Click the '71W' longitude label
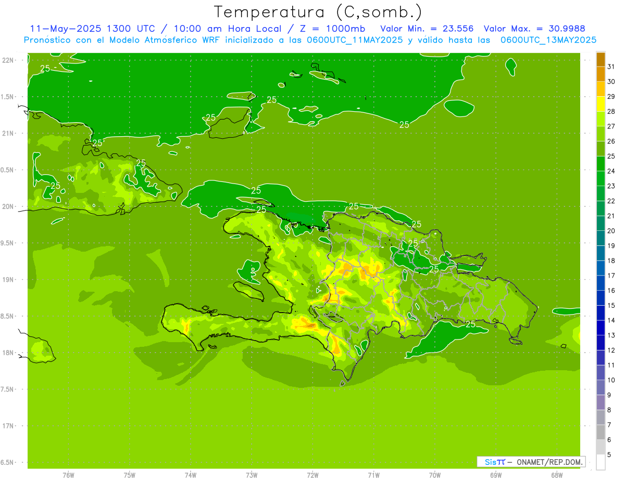The width and height of the screenshot is (625, 482). point(373,475)
